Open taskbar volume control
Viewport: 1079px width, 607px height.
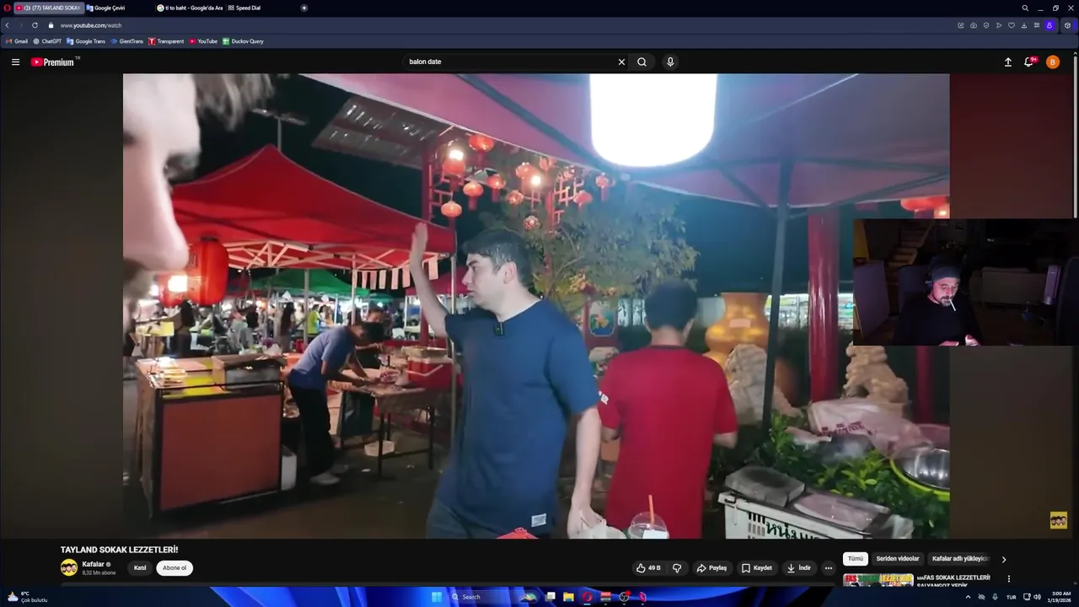tap(1038, 597)
